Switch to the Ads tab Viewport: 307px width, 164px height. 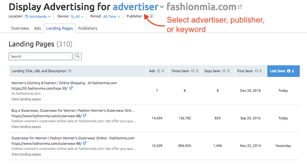(x=38, y=28)
